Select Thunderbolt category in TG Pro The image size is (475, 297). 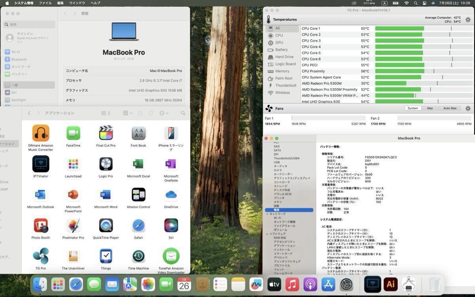(283, 85)
